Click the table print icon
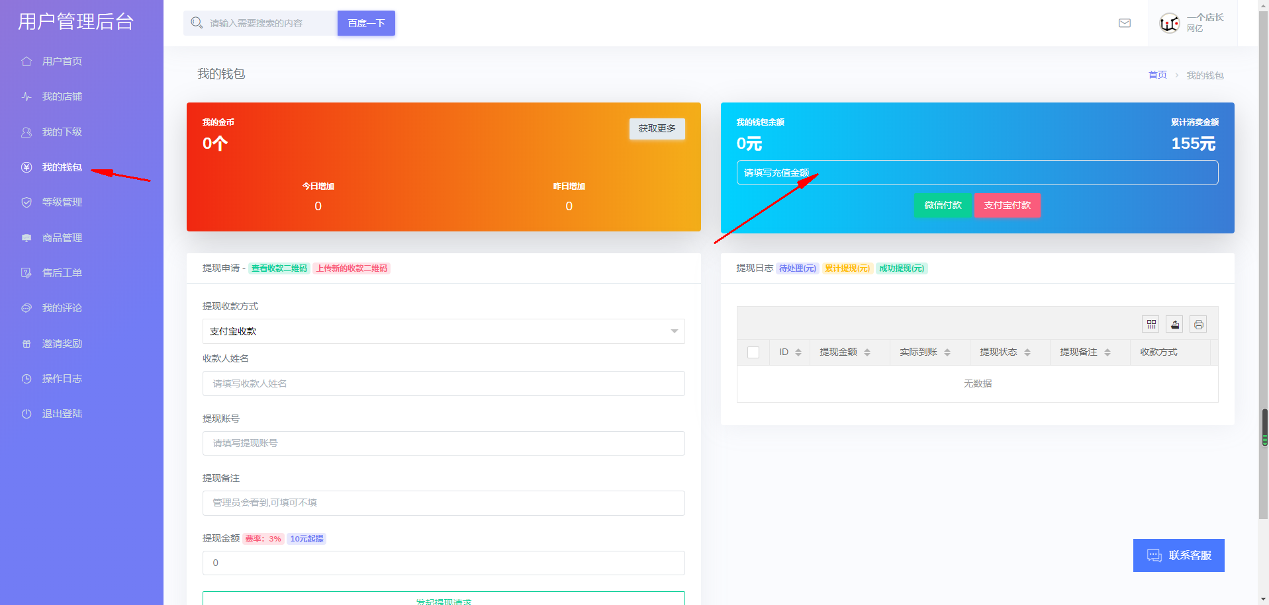Image resolution: width=1269 pixels, height=605 pixels. (x=1198, y=324)
